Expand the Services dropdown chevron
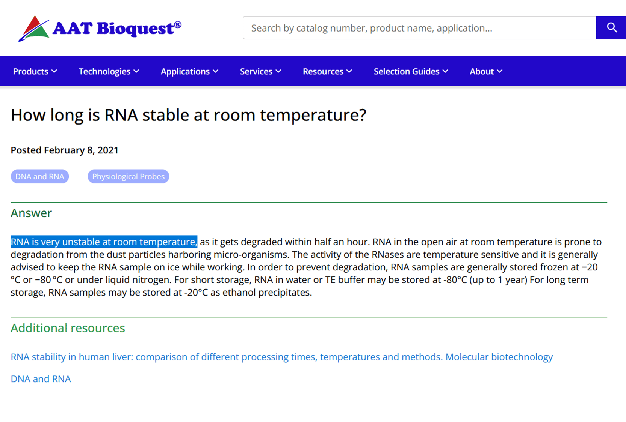Image resolution: width=626 pixels, height=422 pixels. coord(278,71)
